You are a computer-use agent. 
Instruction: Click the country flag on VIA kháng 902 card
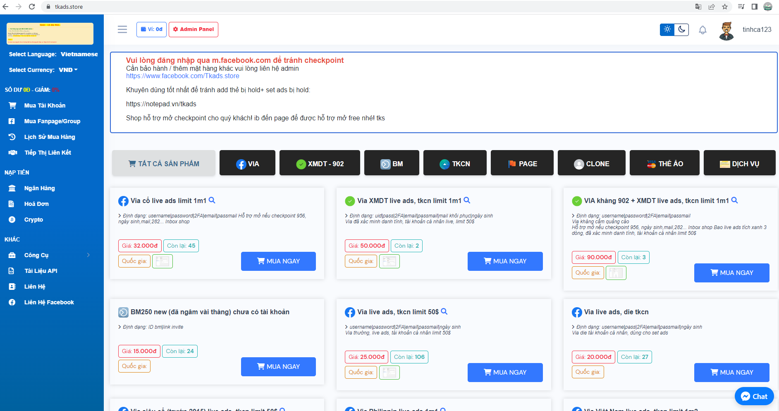pos(616,273)
